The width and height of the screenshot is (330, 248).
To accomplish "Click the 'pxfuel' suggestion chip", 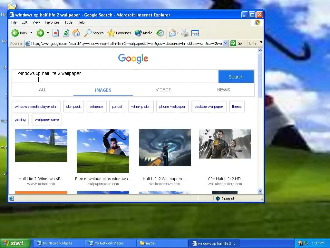I will pyautogui.click(x=117, y=107).
